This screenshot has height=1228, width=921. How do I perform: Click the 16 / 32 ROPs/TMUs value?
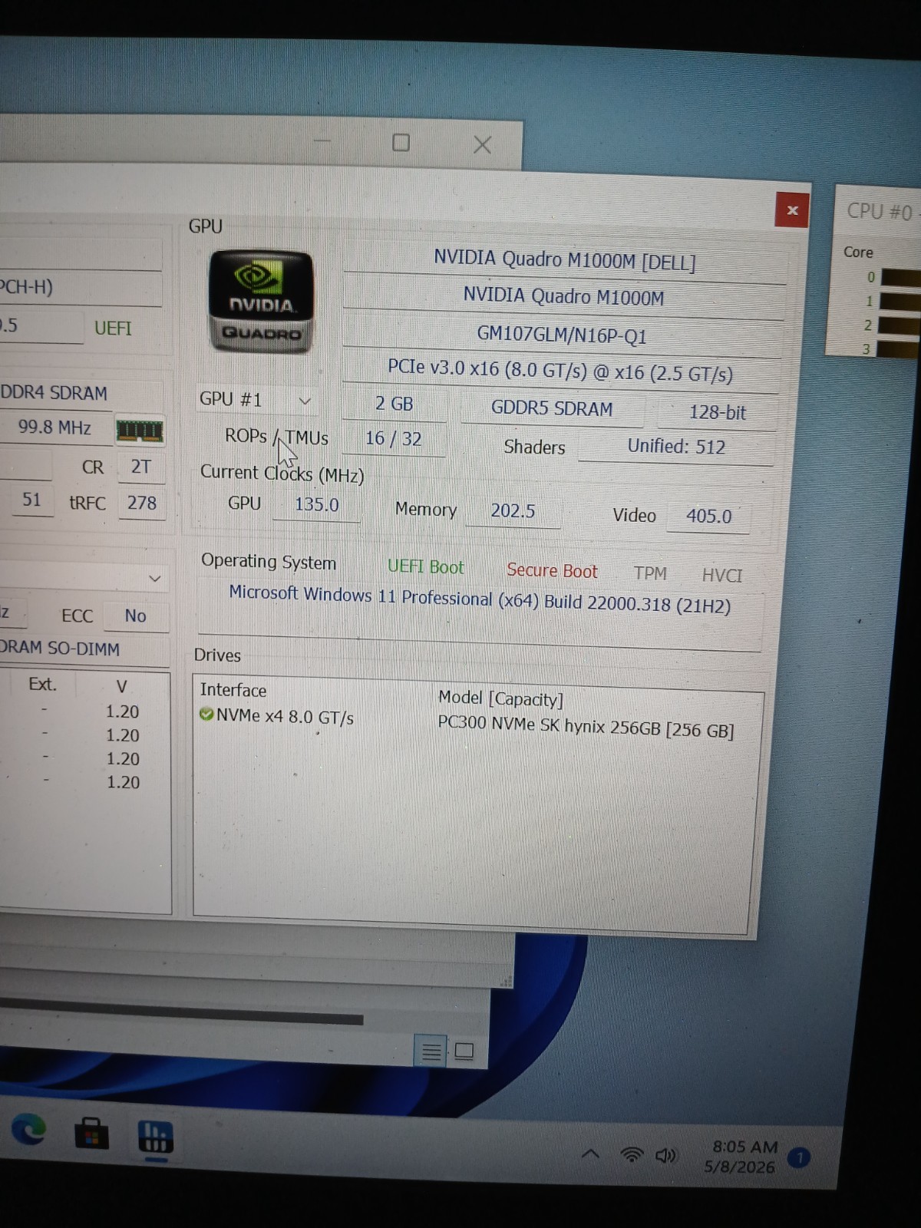point(393,439)
